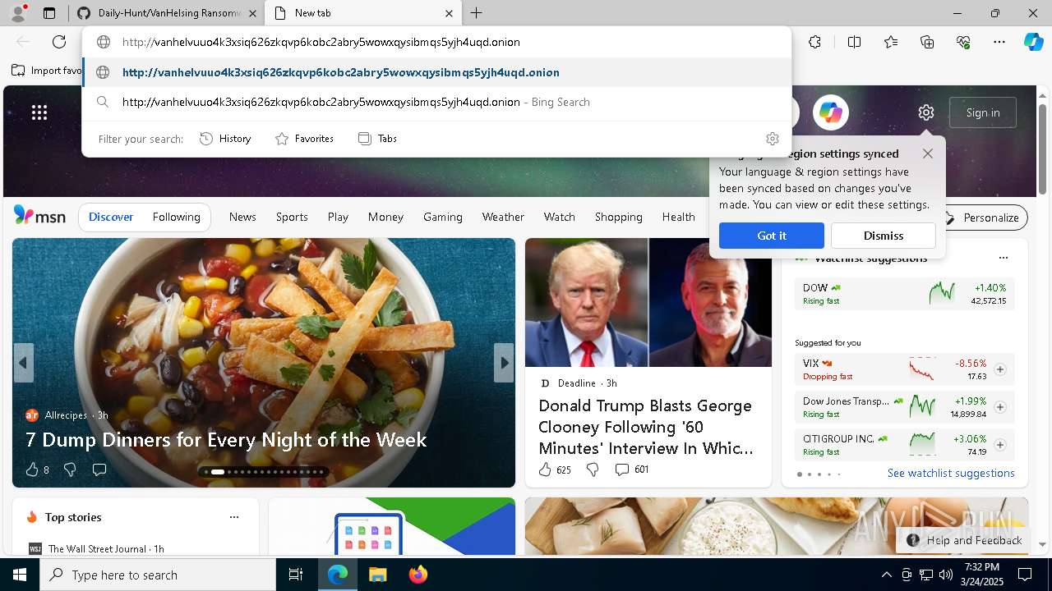
Task: Open the Import favorites bookmark item
Action: click(47, 71)
